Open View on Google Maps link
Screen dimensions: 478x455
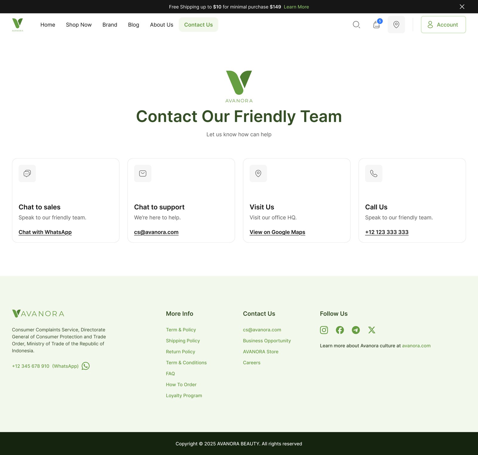(277, 232)
